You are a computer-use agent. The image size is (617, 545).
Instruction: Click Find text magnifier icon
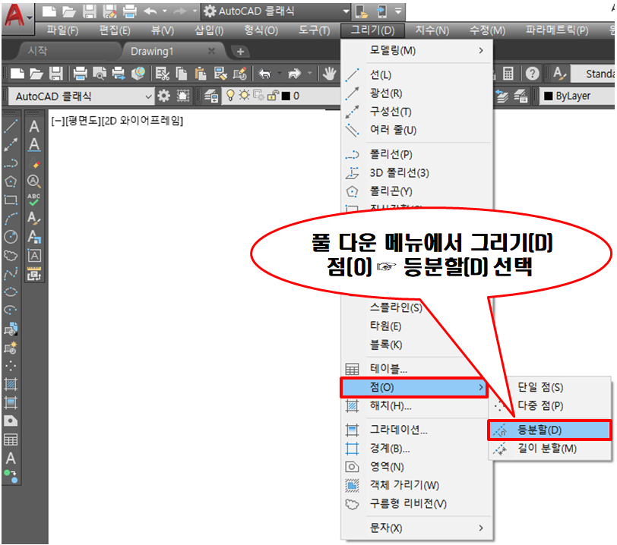[x=34, y=181]
